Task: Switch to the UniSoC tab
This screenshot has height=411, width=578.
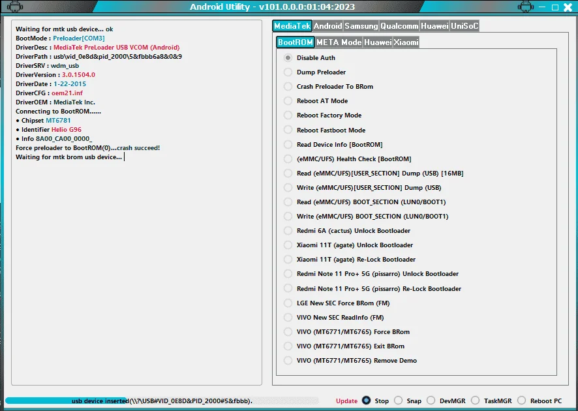Action: point(464,26)
